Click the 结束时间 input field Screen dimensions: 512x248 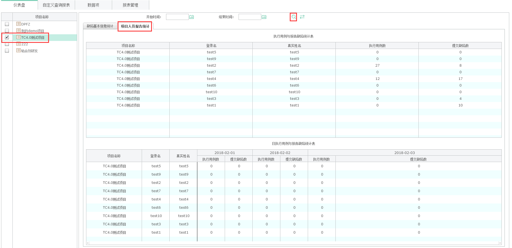[250, 17]
